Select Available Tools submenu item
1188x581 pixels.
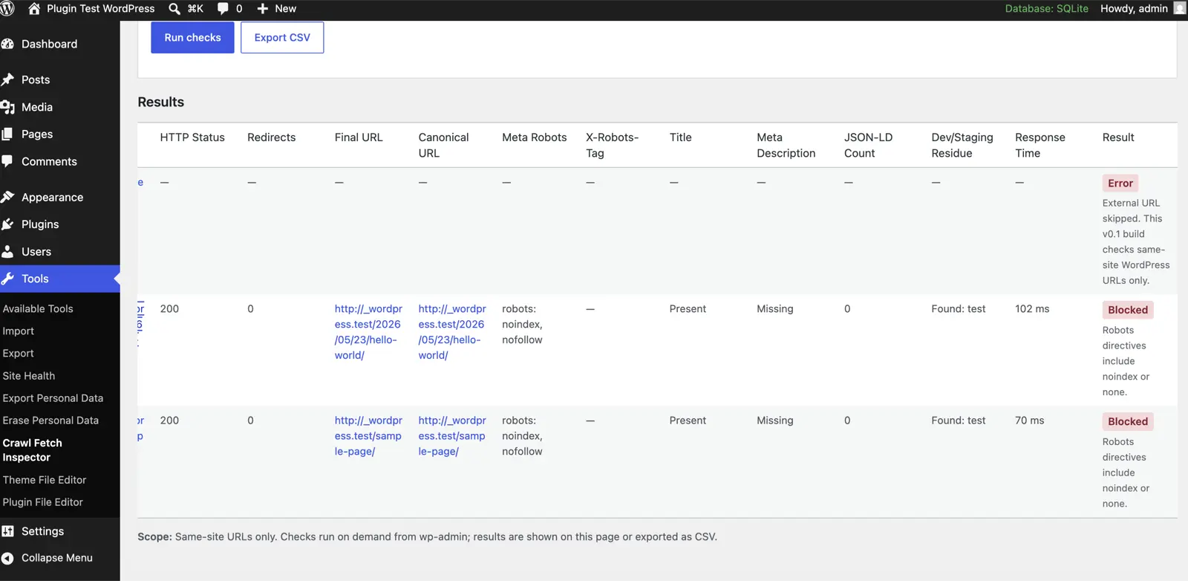coord(38,308)
